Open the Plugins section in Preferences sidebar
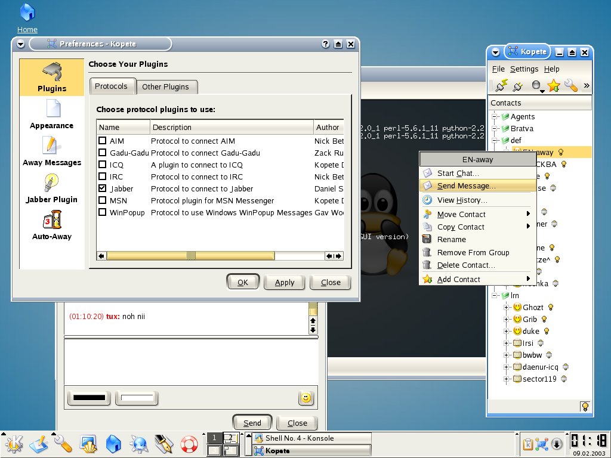The height and width of the screenshot is (458, 611). click(x=52, y=77)
